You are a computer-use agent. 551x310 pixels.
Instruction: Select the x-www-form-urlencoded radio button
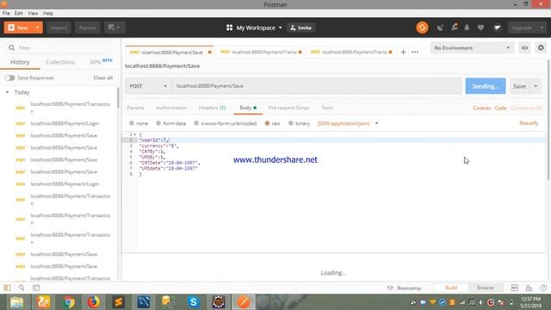[x=196, y=123]
